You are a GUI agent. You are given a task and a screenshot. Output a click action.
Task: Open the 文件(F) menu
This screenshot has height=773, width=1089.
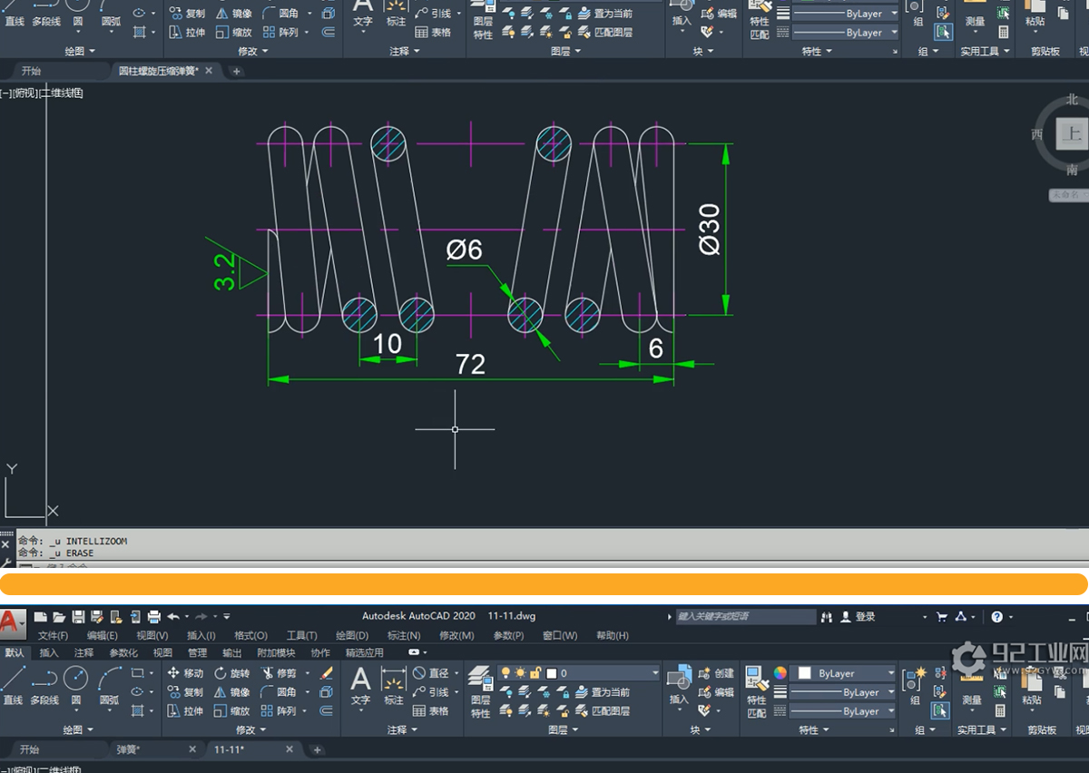click(53, 636)
